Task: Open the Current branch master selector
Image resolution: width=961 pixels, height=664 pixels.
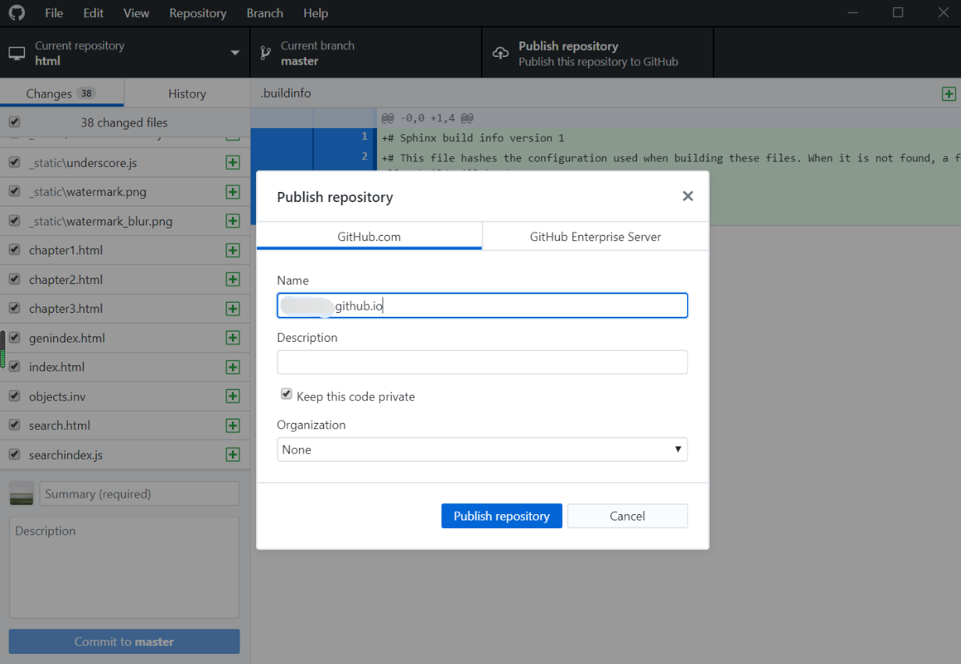Action: (365, 53)
